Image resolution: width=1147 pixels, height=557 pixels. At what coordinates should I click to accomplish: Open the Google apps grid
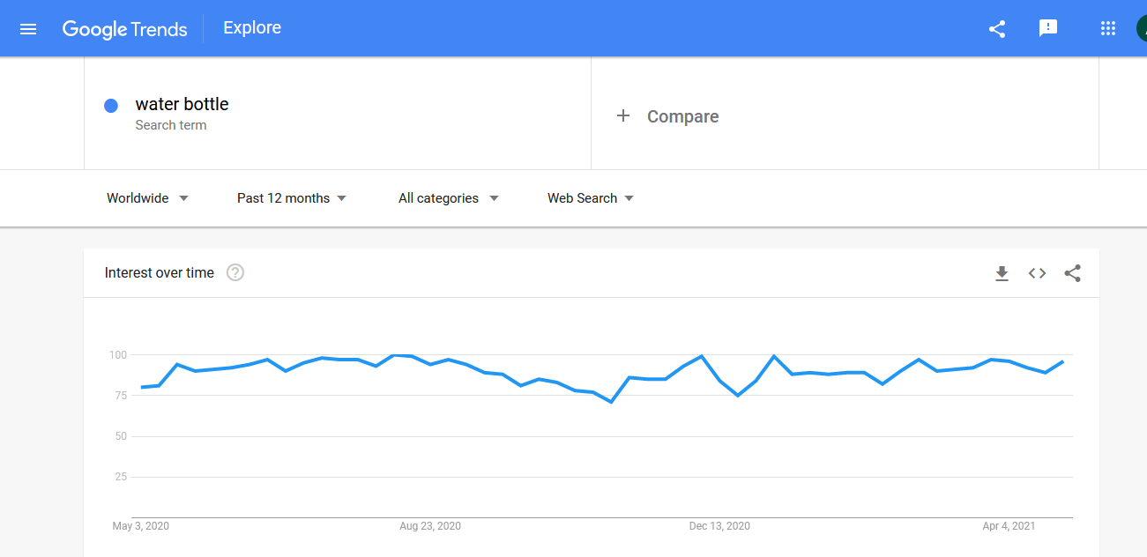point(1108,28)
